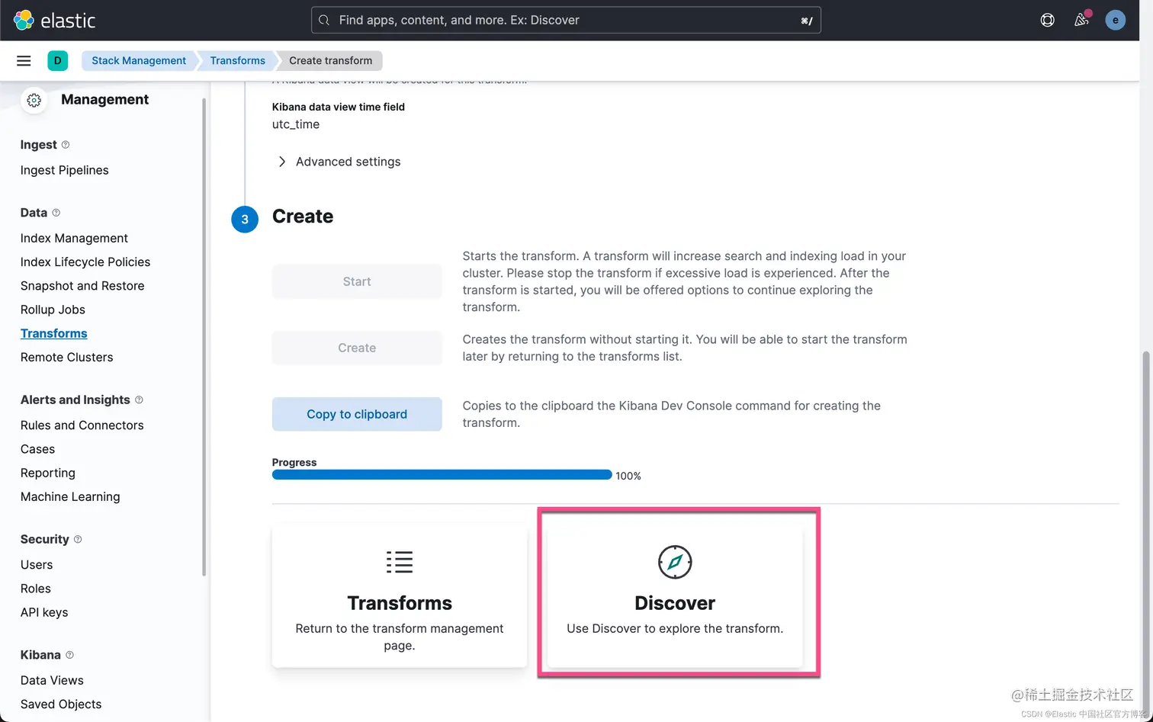Click the disabled Create button
1153x722 pixels.
pyautogui.click(x=357, y=348)
